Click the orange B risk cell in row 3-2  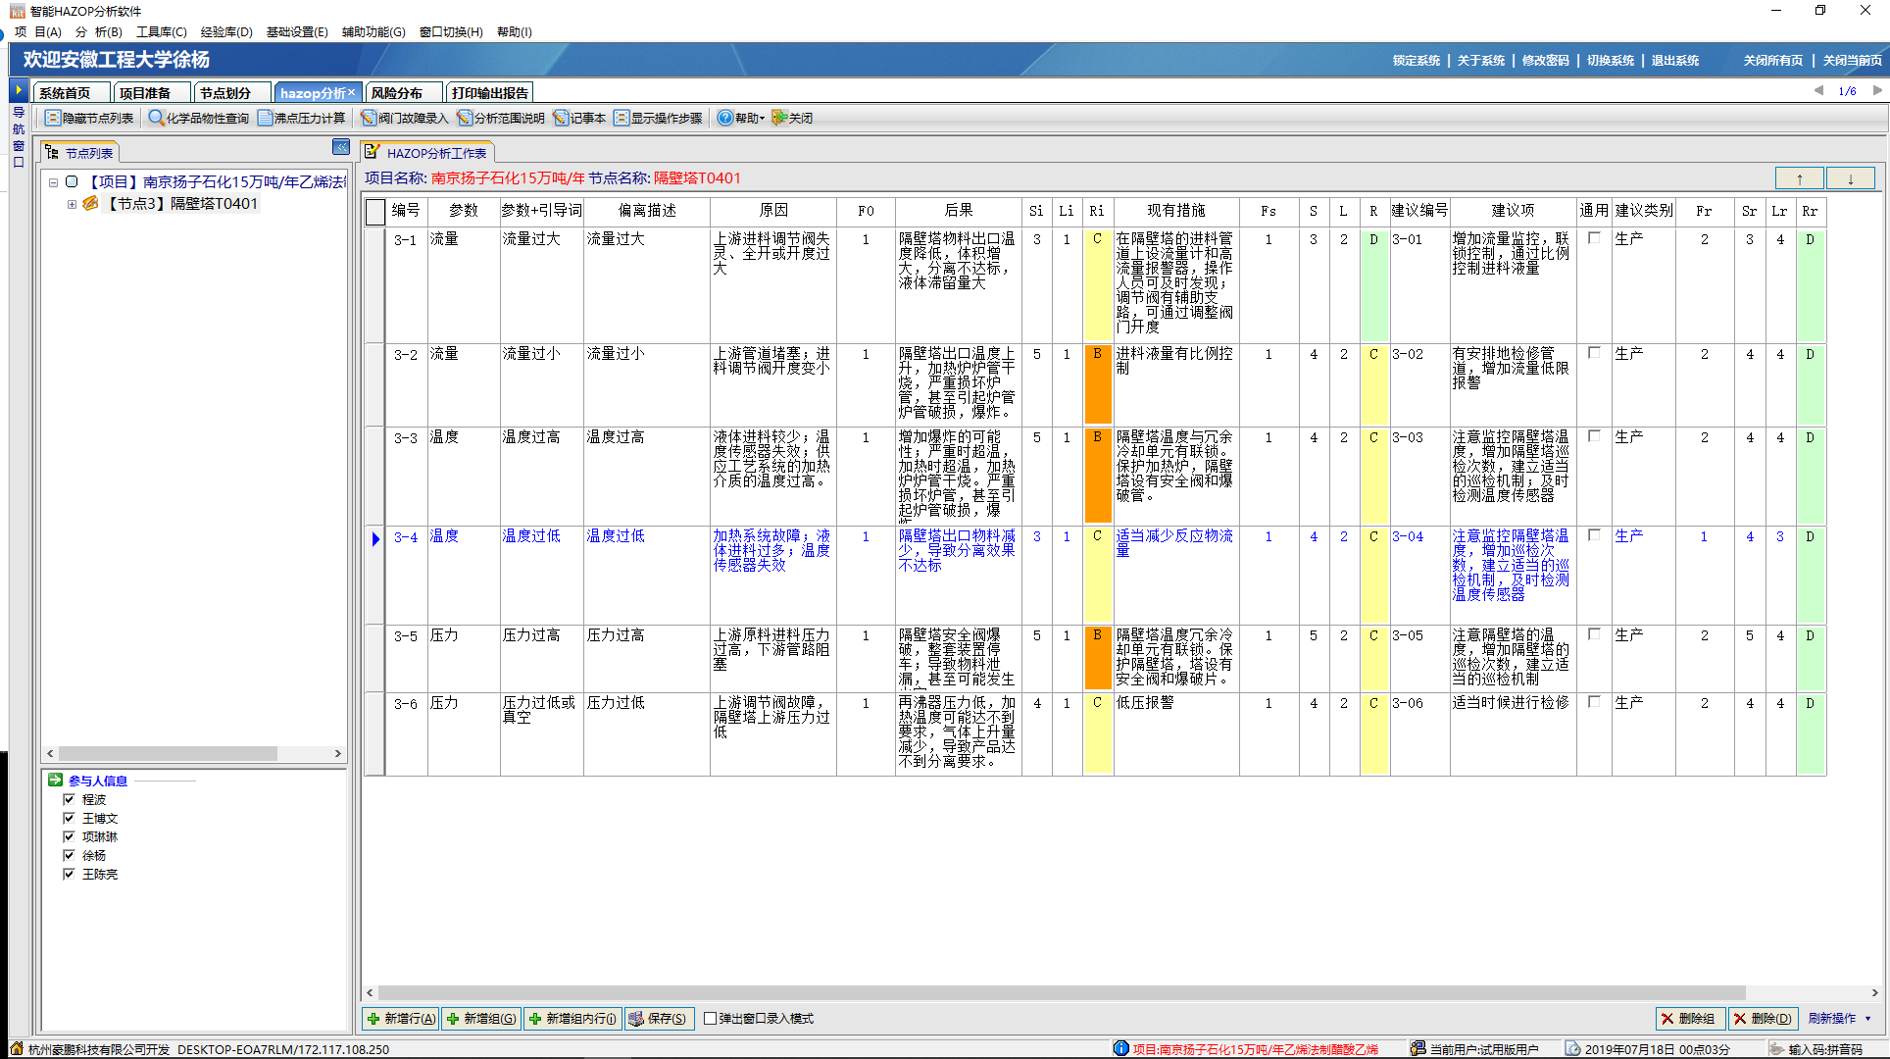[x=1097, y=383]
